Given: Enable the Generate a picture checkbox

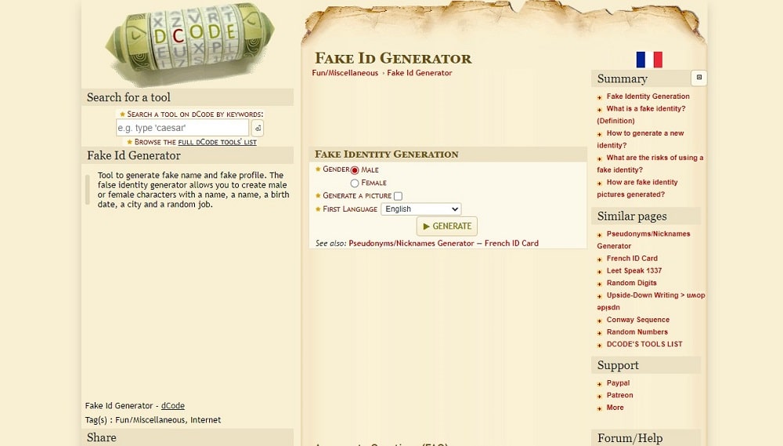Looking at the screenshot, I should 398,196.
